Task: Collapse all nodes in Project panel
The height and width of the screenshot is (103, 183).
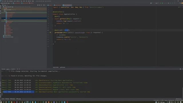Action: click(x=42, y=5)
